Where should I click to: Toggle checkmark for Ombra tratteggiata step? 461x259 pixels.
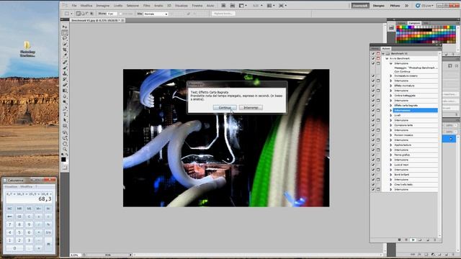coord(373,96)
